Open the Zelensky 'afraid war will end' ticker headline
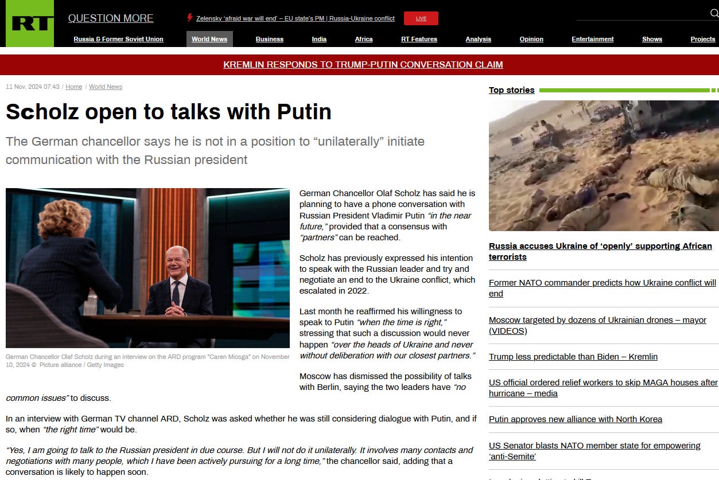The width and height of the screenshot is (719, 480). pos(296,18)
